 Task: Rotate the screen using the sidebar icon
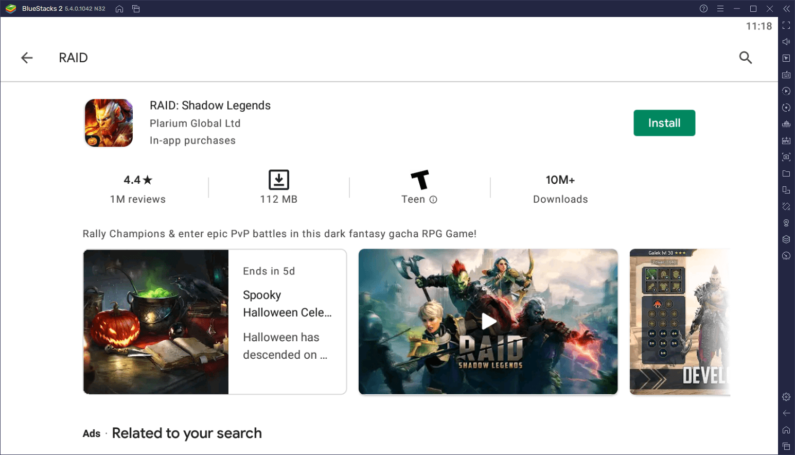(x=786, y=190)
